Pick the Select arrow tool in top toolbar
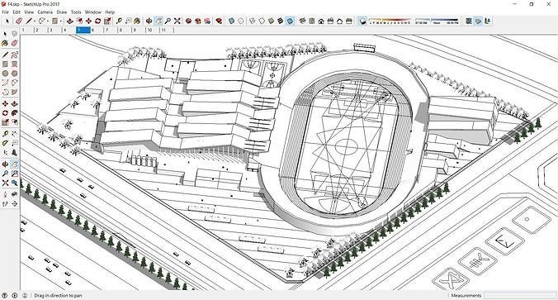Image resolution: width=558 pixels, height=300 pixels. tap(7, 21)
